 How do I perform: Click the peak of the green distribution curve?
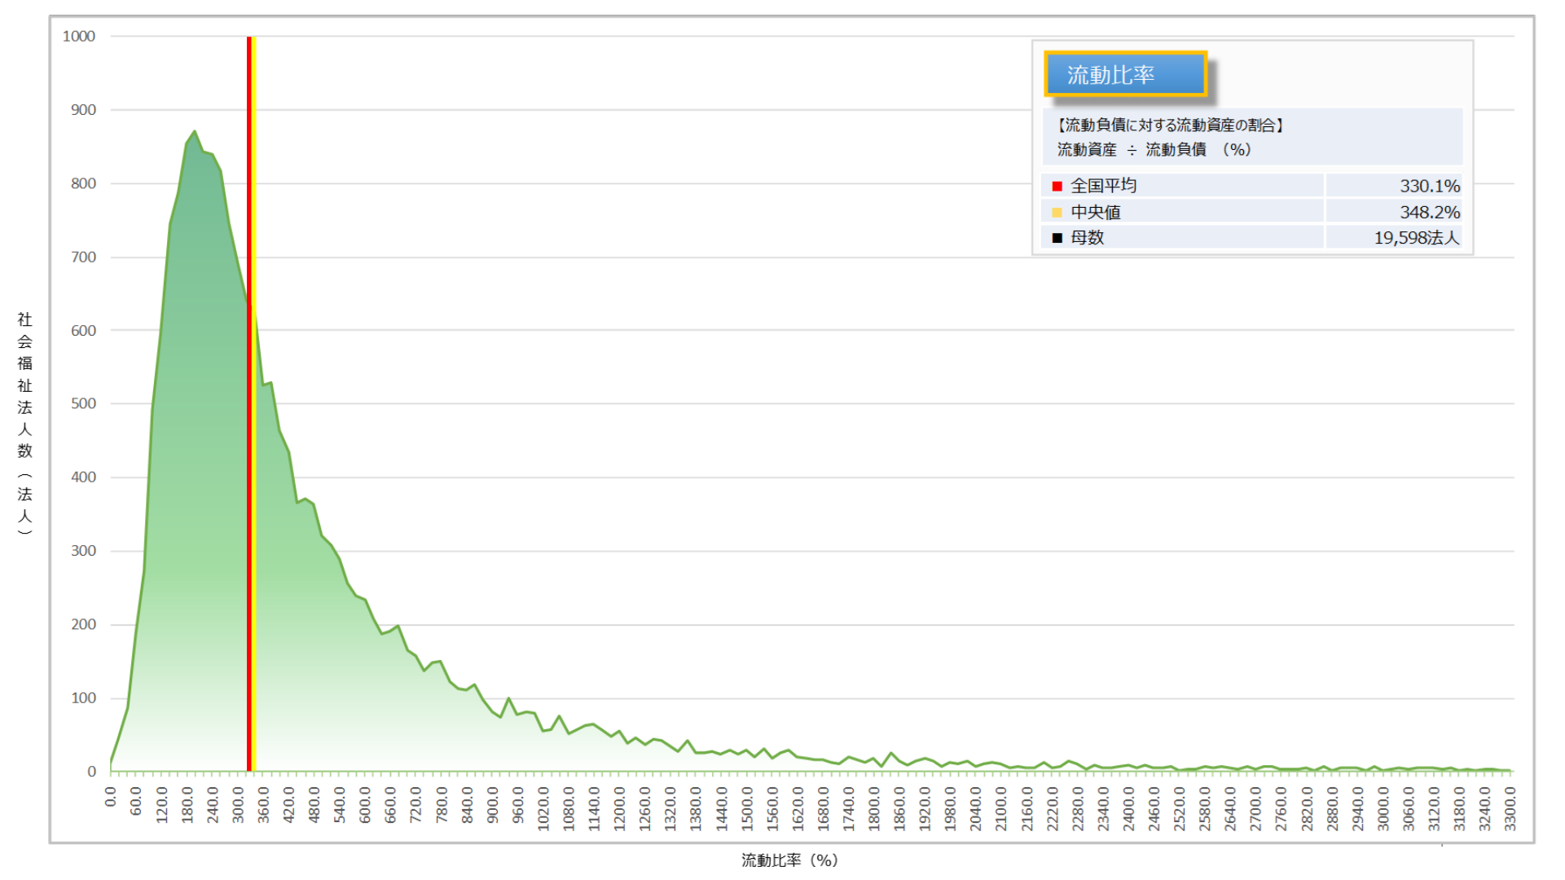tap(194, 131)
